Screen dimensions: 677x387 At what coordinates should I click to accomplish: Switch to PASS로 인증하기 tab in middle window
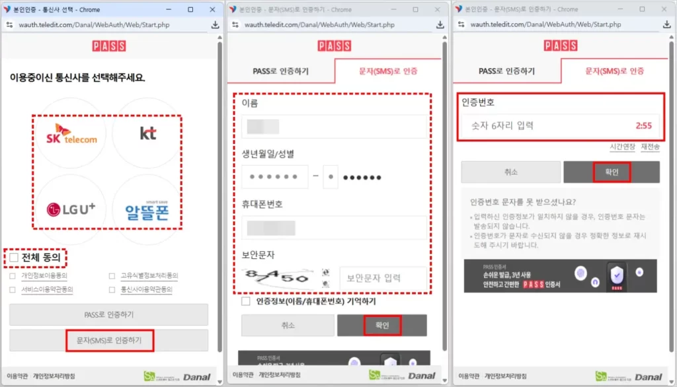point(280,71)
